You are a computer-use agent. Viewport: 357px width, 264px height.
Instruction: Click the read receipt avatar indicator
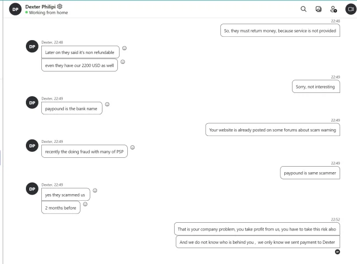[337, 252]
